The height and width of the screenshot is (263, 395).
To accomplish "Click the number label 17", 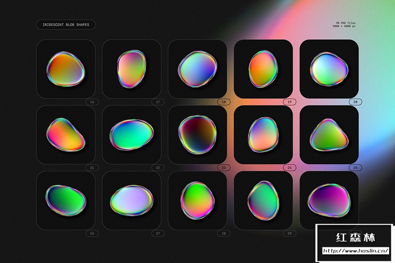I will [x=158, y=102].
